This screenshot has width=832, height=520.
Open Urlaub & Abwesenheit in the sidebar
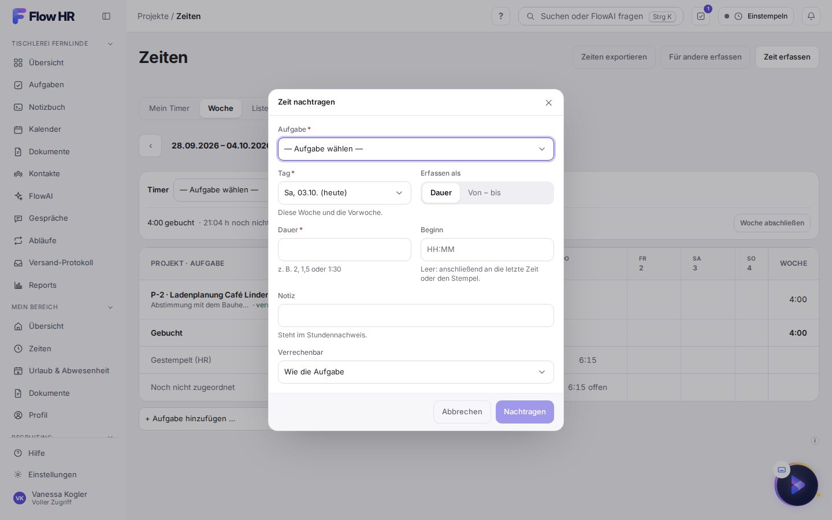coord(62,371)
